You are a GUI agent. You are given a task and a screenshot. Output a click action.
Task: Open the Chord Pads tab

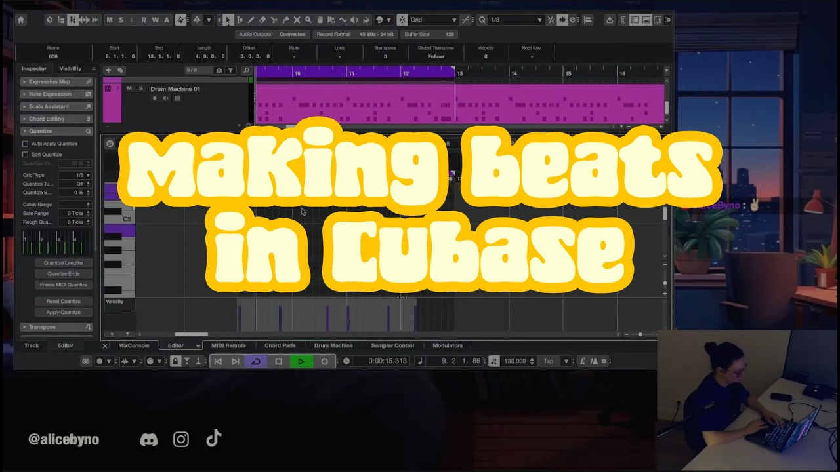[280, 345]
